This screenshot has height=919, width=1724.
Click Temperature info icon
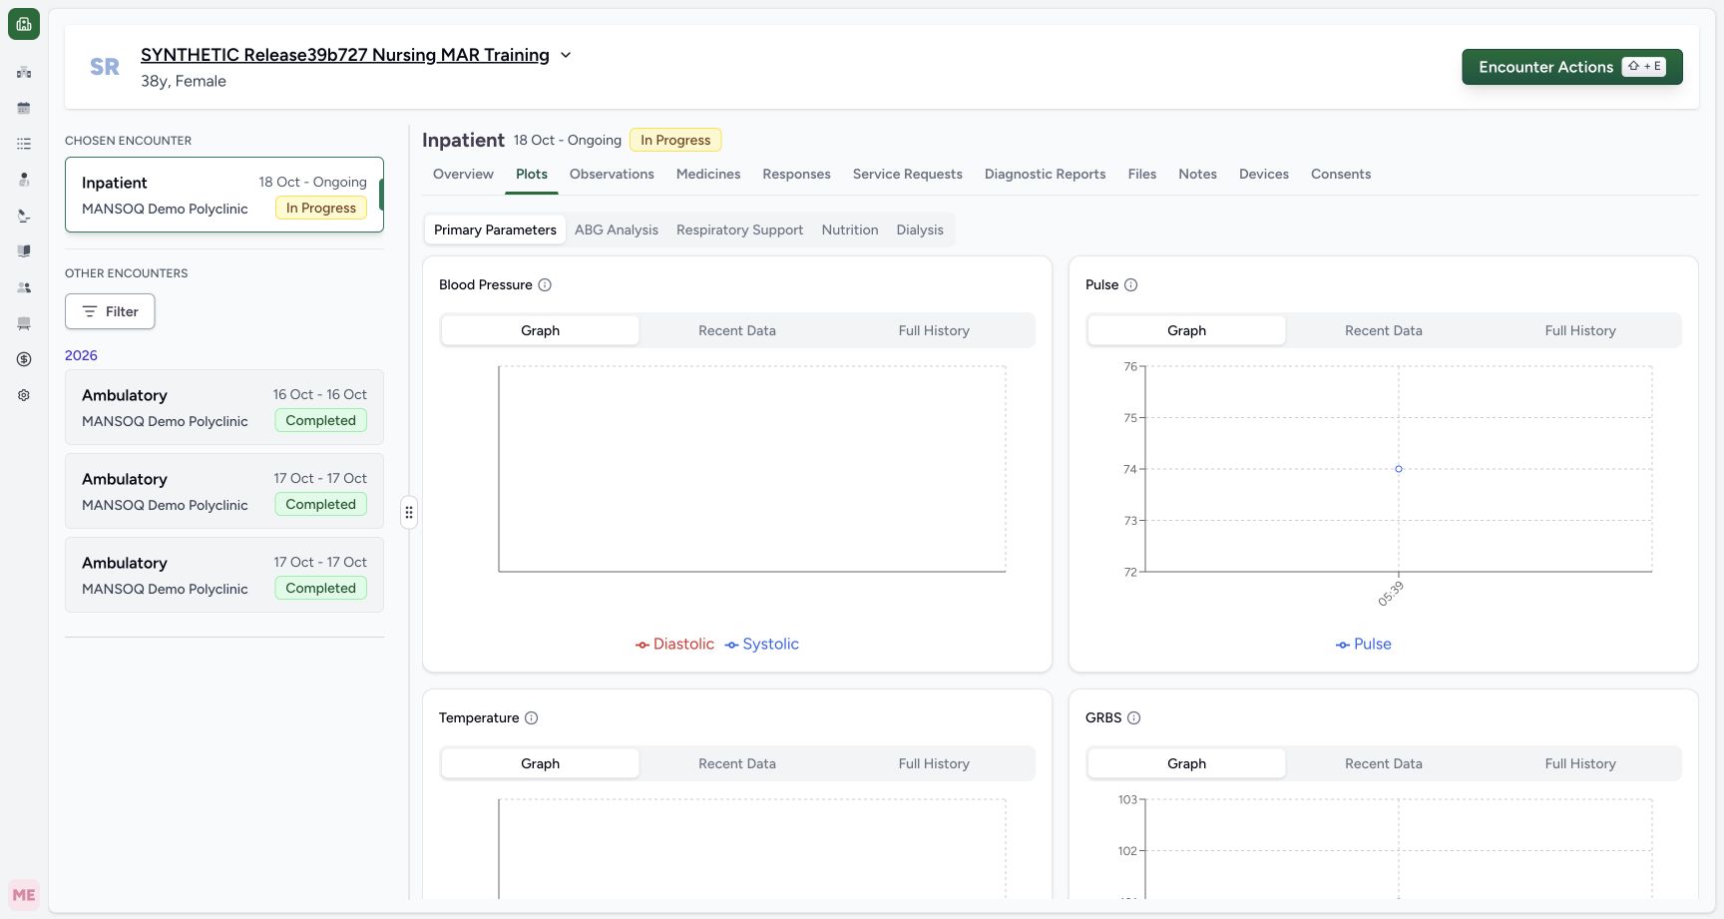tap(532, 717)
